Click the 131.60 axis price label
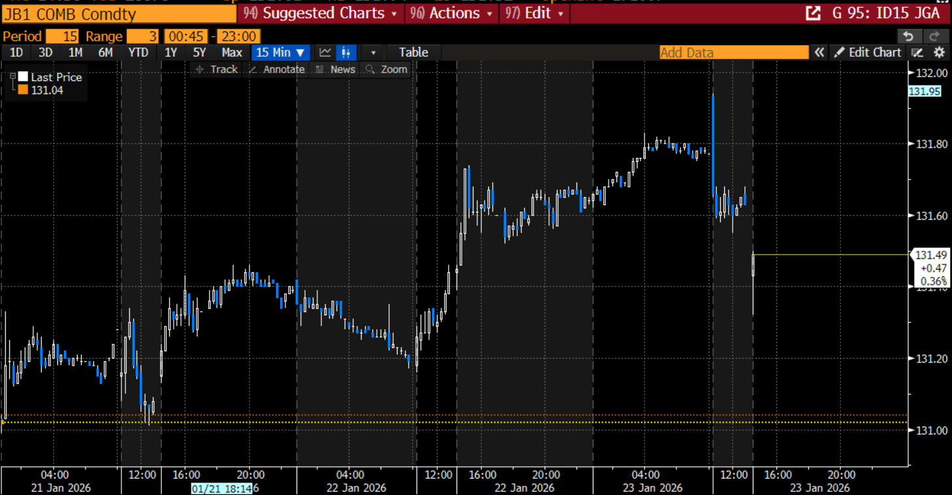Viewport: 952px width, 495px height. pos(930,216)
